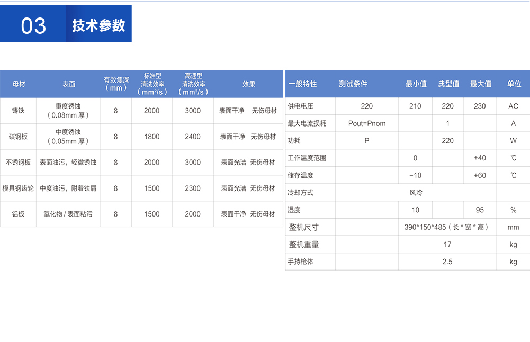Click the 不锈钢板 material cell
Image resolution: width=530 pixels, height=342 pixels.
(x=18, y=162)
